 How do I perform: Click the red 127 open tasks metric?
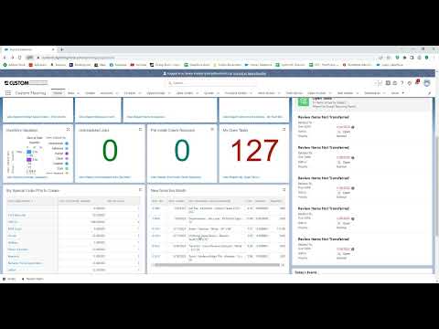(254, 150)
